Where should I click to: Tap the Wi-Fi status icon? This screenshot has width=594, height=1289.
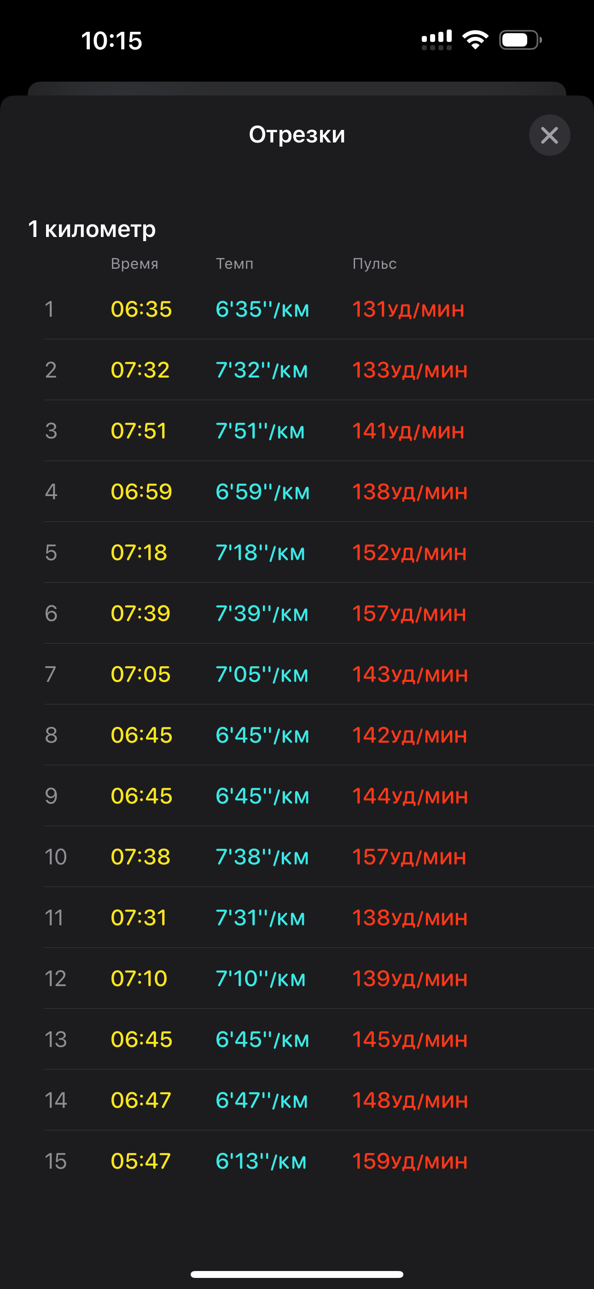pos(476,40)
